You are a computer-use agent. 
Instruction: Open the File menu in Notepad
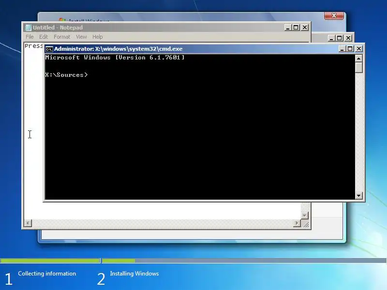pyautogui.click(x=30, y=37)
